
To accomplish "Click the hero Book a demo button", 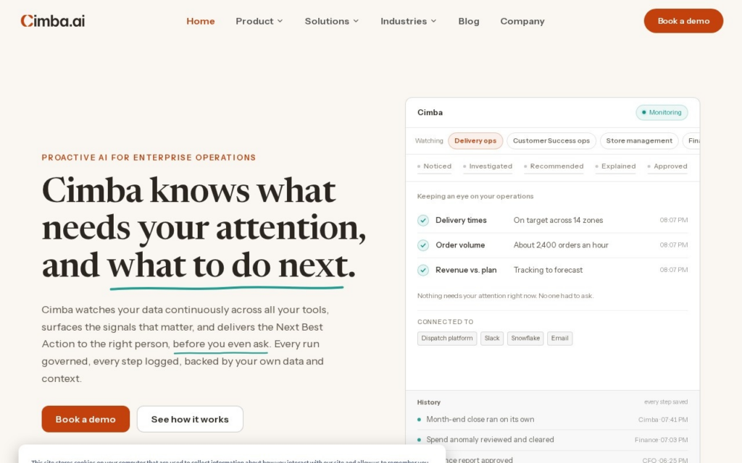I will pos(86,419).
